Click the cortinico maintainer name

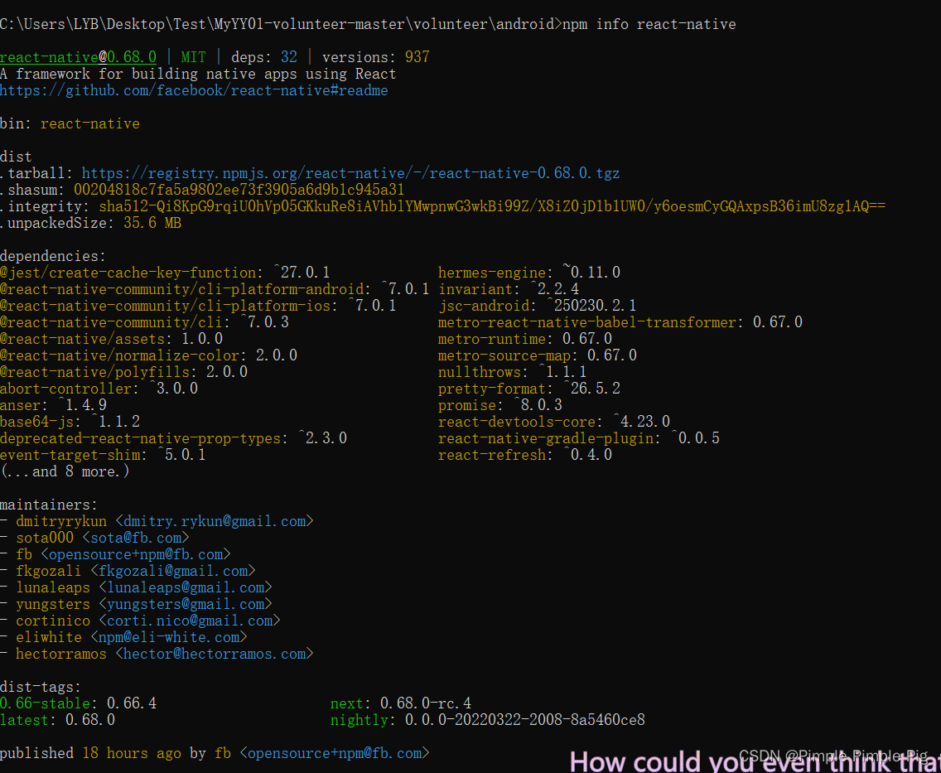(53, 621)
